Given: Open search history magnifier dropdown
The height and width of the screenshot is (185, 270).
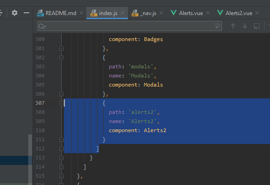Looking at the screenshot, I should (42, 26).
